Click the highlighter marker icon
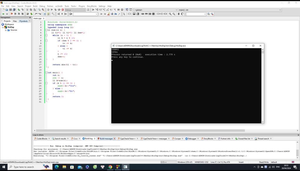This screenshot has height=171, width=300. tap(108, 14)
